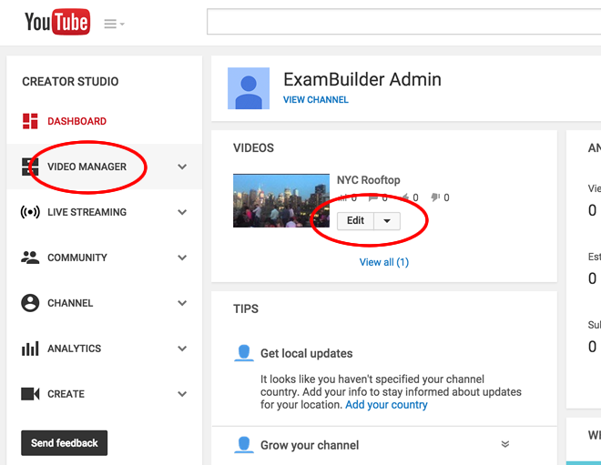Open the guide hamburger menu icon
Image resolution: width=601 pixels, height=465 pixels.
pos(113,24)
